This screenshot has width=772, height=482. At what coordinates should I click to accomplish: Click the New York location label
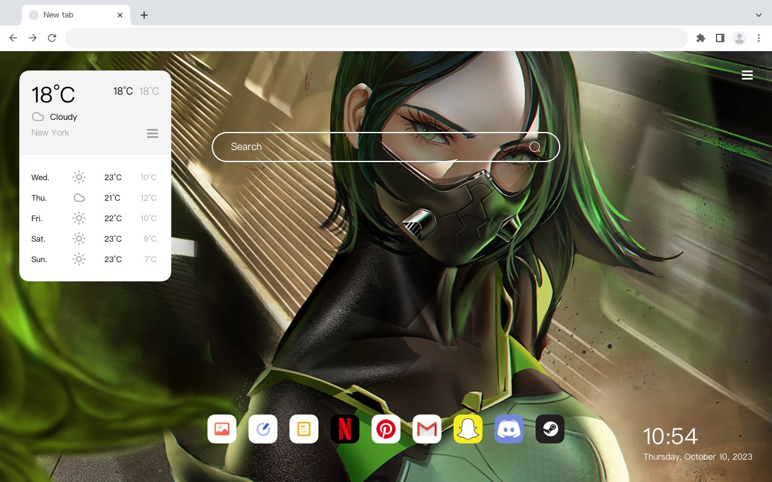(x=50, y=133)
